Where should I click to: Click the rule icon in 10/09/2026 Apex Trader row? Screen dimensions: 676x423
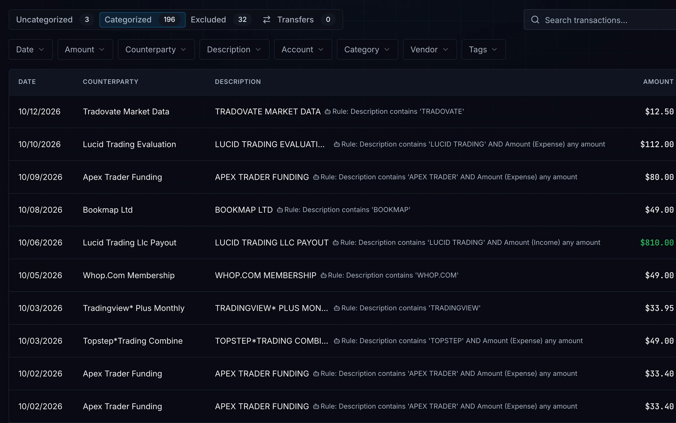pyautogui.click(x=316, y=177)
